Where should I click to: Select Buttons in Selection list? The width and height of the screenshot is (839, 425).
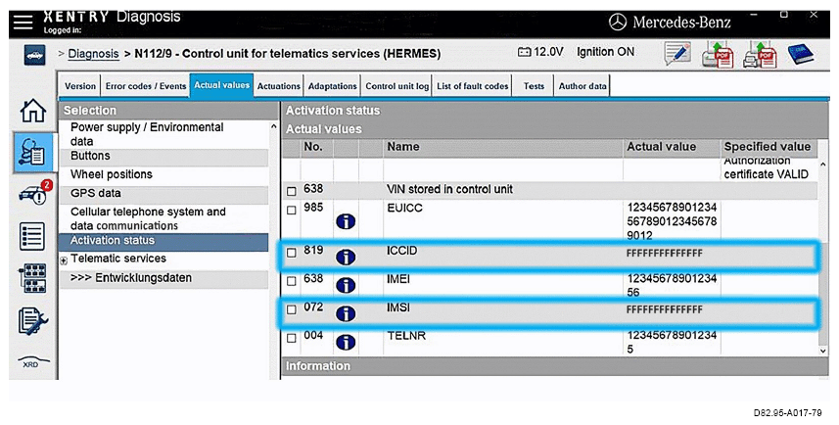tap(163, 157)
